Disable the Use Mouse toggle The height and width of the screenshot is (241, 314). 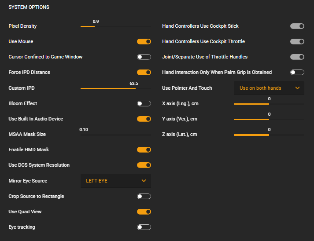(x=144, y=41)
